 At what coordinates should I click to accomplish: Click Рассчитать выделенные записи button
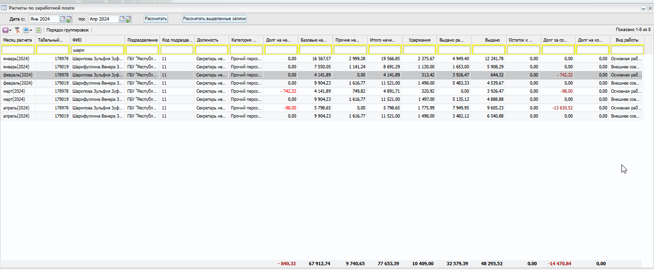click(214, 19)
